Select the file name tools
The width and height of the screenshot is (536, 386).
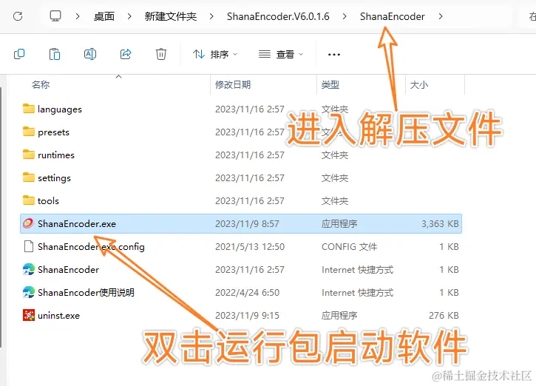pos(48,200)
